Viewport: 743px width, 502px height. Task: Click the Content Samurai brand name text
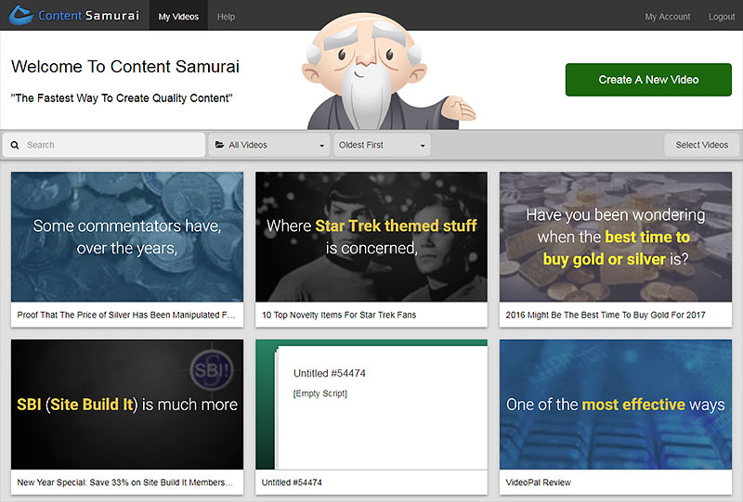(88, 16)
